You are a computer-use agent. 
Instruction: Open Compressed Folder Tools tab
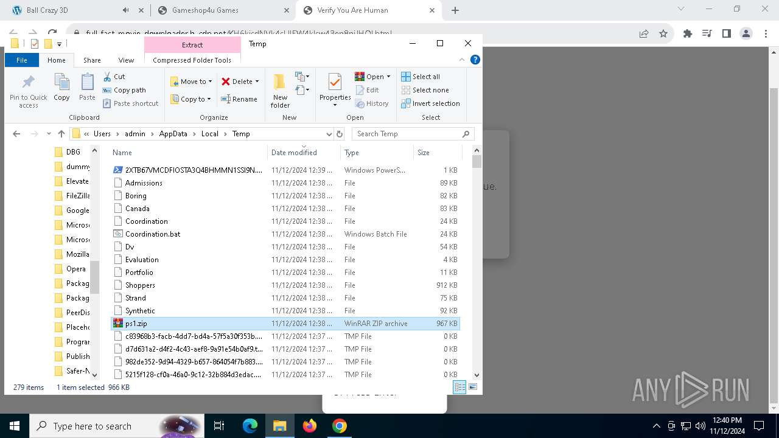click(192, 60)
